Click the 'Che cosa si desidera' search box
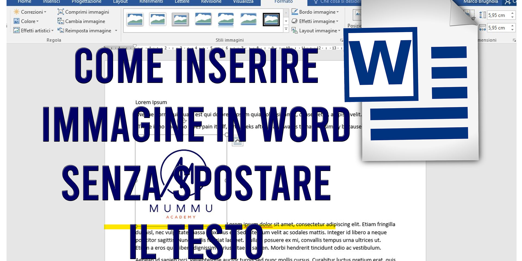 [x=337, y=2]
